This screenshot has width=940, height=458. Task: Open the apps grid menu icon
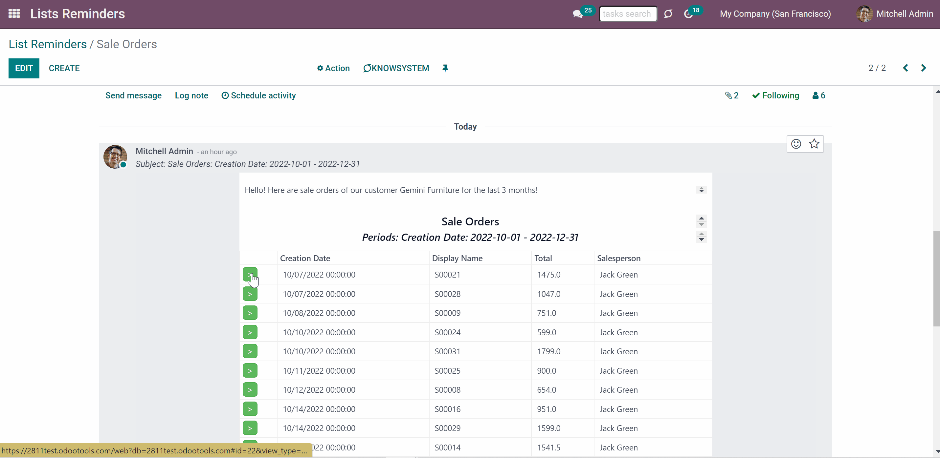pyautogui.click(x=14, y=14)
